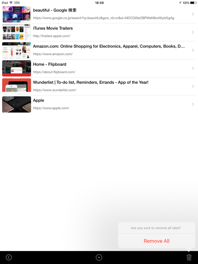The width and height of the screenshot is (198, 264).
Task: Tap the back arrow icon
Action: [x=9, y=257]
